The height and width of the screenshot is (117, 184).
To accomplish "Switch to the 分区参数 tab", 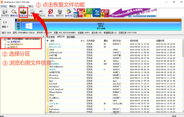I will point(51,37).
